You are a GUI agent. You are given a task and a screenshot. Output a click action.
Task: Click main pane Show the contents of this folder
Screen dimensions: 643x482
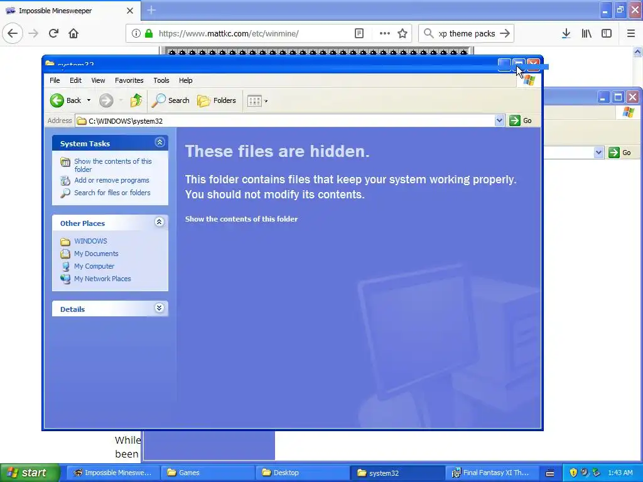(x=241, y=219)
